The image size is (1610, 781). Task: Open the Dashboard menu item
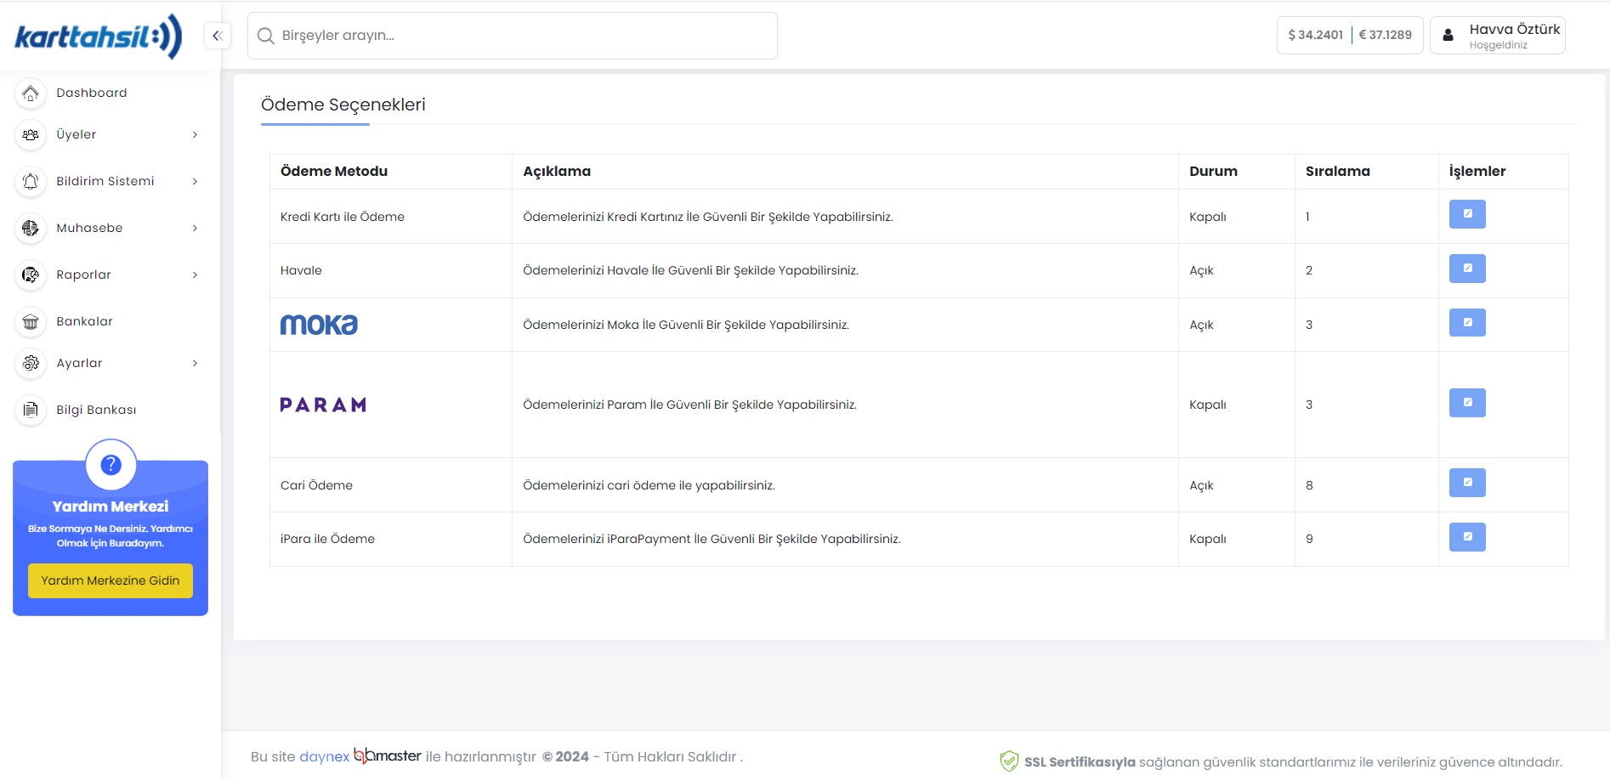pos(92,93)
